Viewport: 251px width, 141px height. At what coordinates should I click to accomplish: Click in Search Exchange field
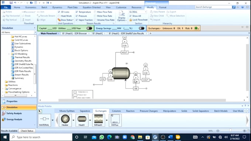213,7
